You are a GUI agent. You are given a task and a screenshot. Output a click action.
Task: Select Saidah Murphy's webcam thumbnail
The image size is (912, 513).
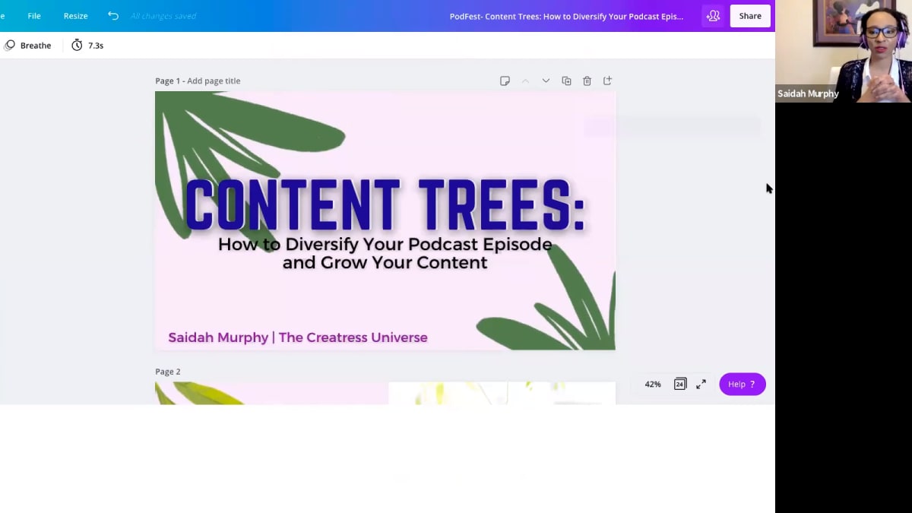(x=842, y=51)
